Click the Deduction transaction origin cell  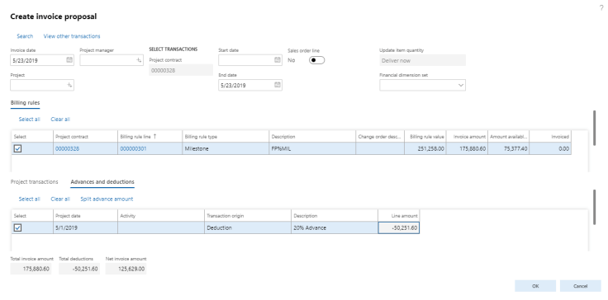pos(248,227)
